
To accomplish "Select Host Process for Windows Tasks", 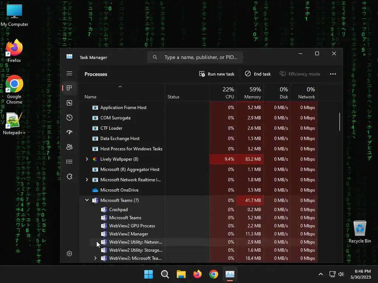I will [198, 149].
